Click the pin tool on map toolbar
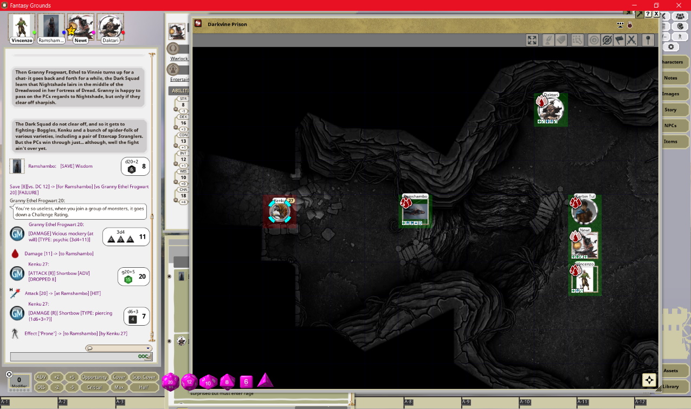 (x=648, y=40)
